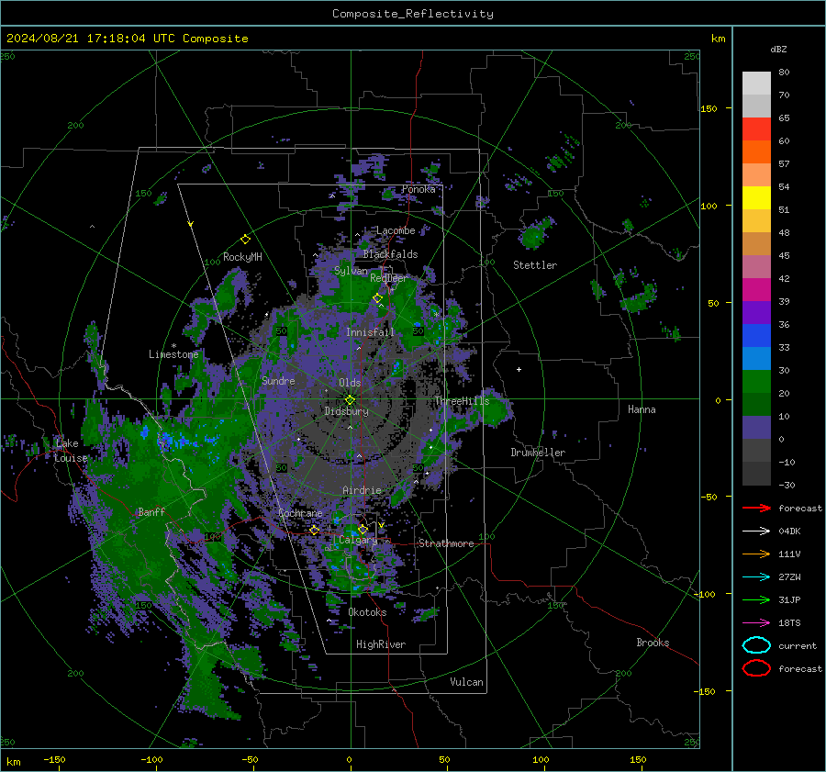Viewport: 826px width, 772px height.
Task: Click yellow radar-center diamond above Didsbury
Action: (350, 400)
